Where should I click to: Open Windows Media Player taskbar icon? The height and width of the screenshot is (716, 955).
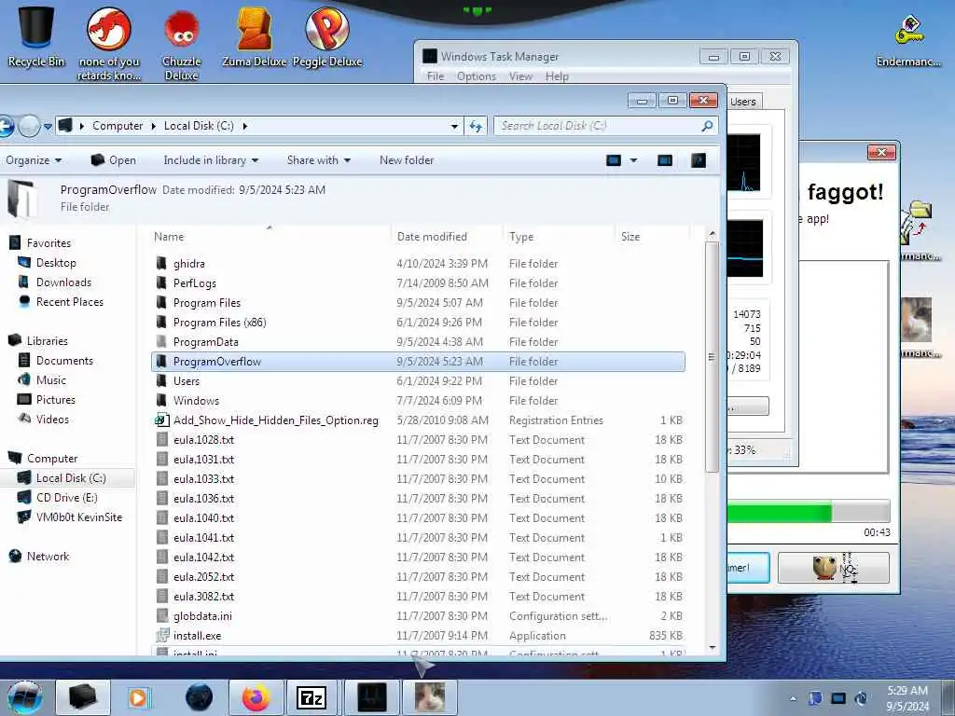[x=138, y=697]
